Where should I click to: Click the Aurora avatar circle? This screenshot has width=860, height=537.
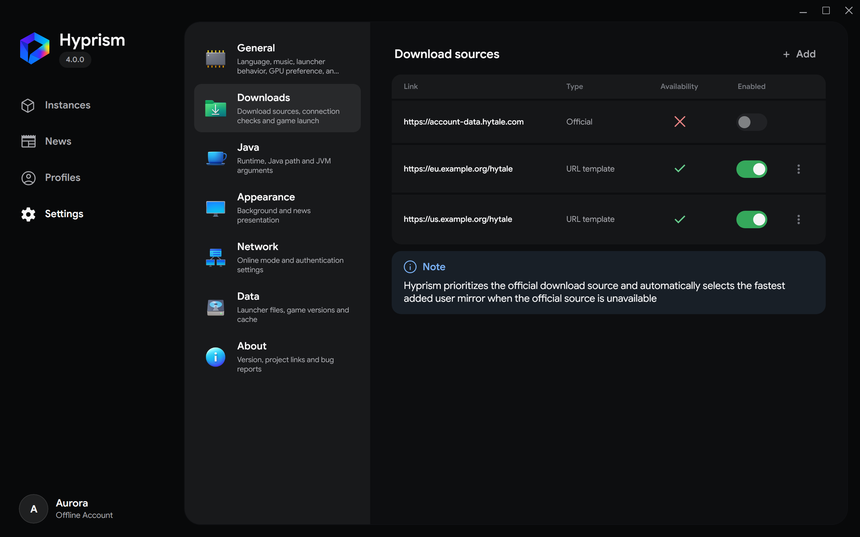33,508
